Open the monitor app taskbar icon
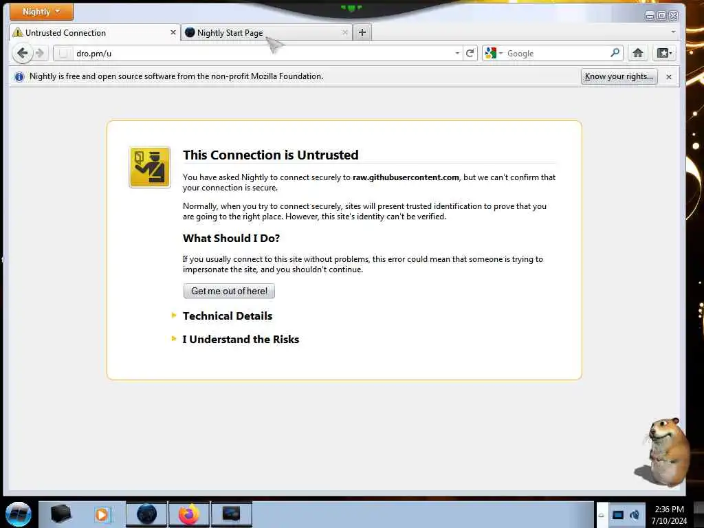This screenshot has width=704, height=528. 231,514
